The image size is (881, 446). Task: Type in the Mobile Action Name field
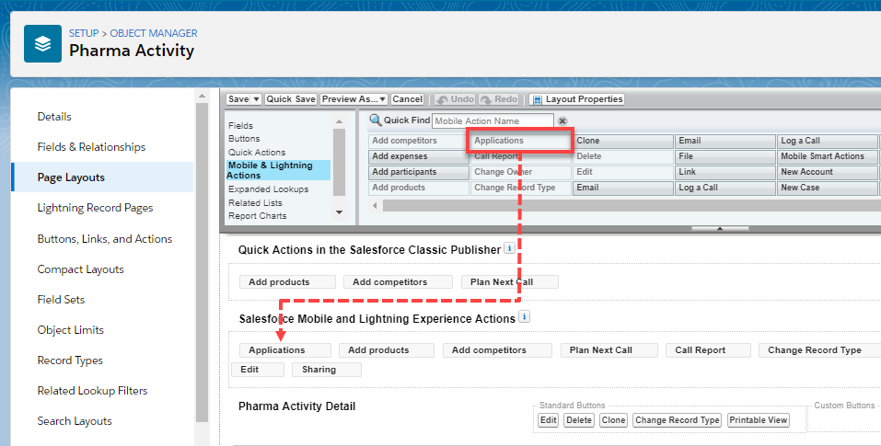click(x=493, y=121)
